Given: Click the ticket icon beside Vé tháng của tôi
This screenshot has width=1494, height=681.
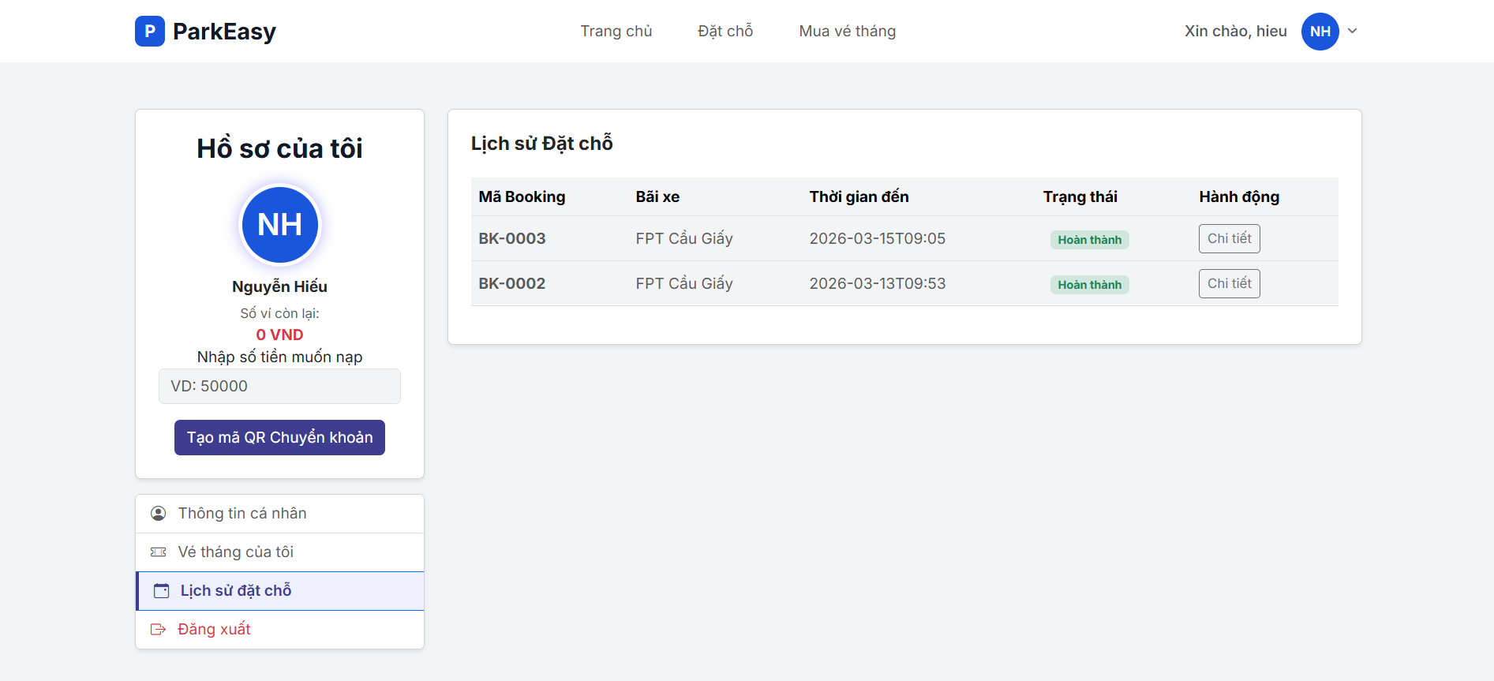Looking at the screenshot, I should 159,552.
